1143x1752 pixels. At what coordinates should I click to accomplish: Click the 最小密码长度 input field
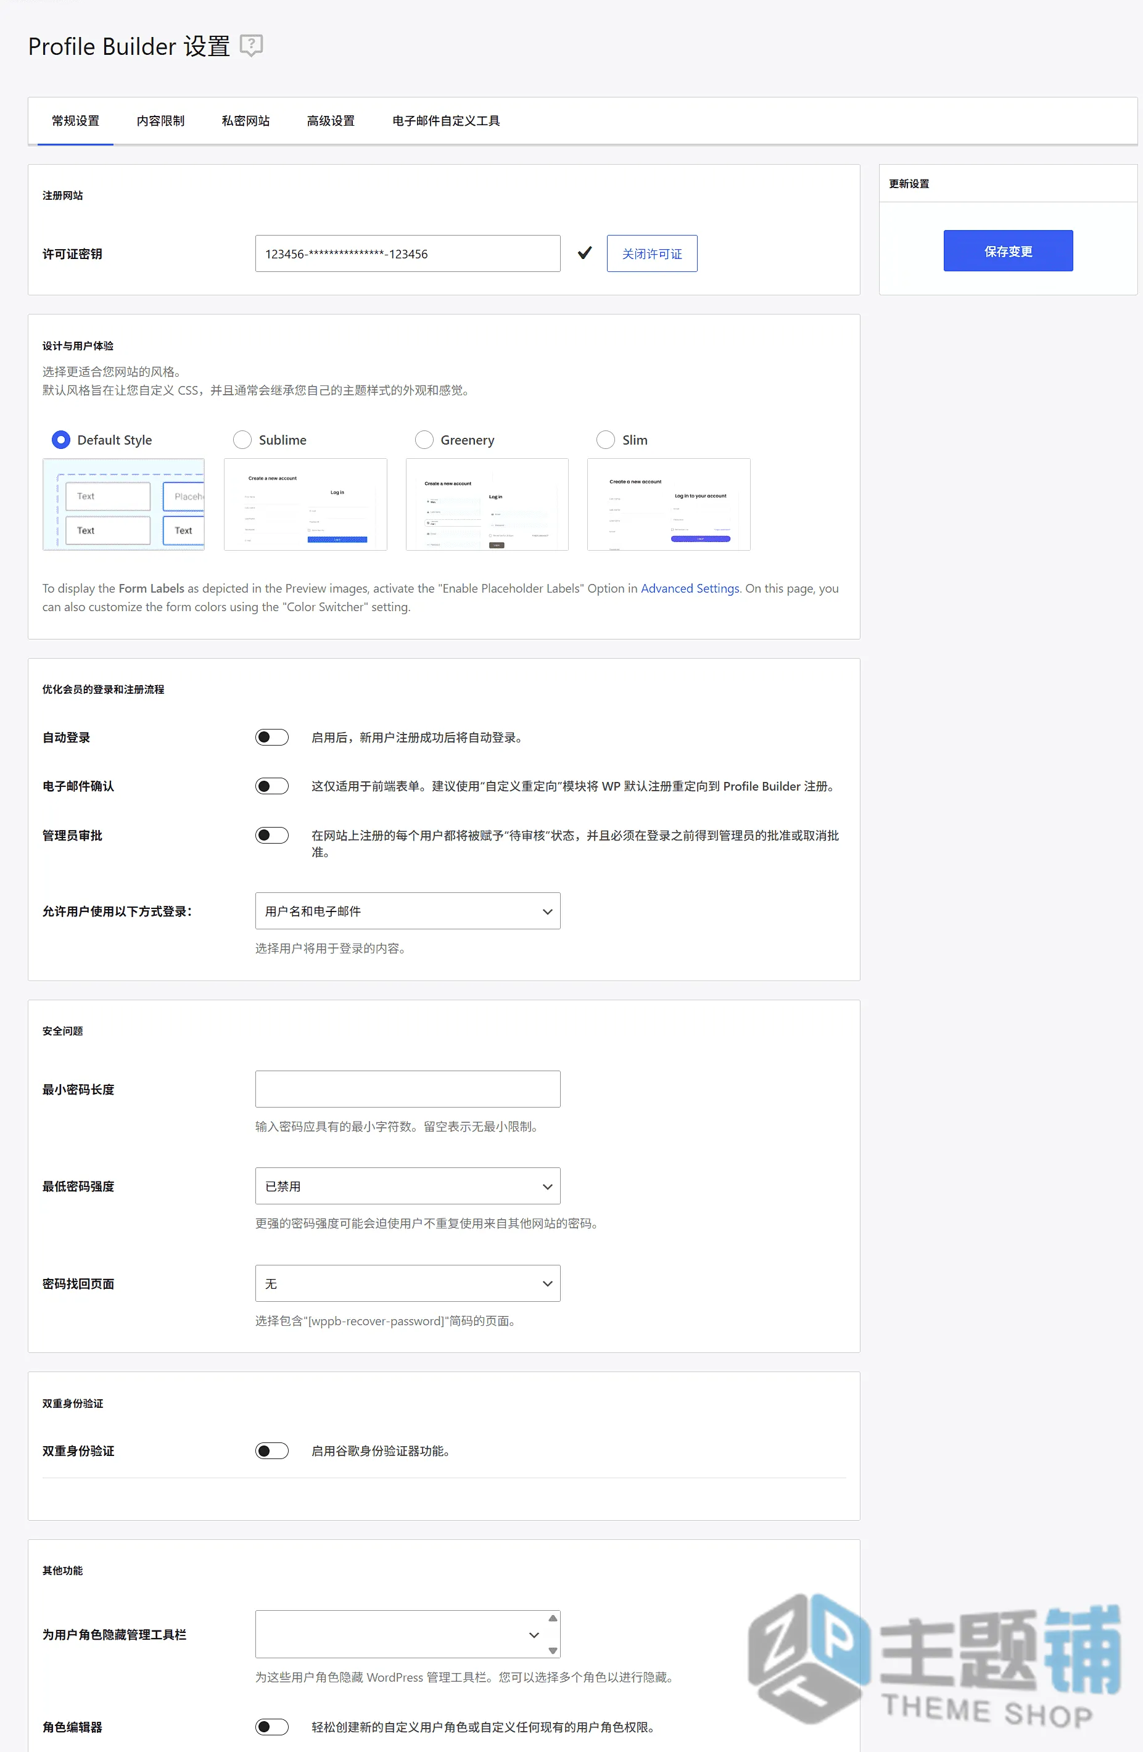(x=407, y=1088)
